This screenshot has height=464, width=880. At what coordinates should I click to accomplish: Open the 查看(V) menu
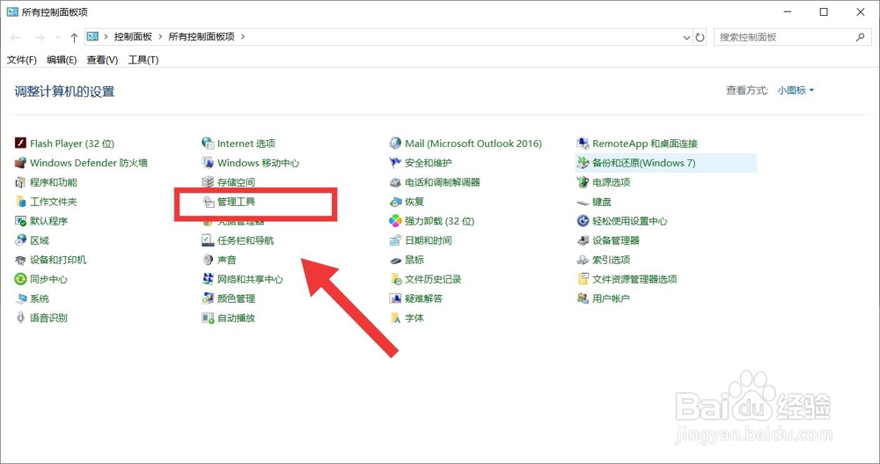point(102,60)
